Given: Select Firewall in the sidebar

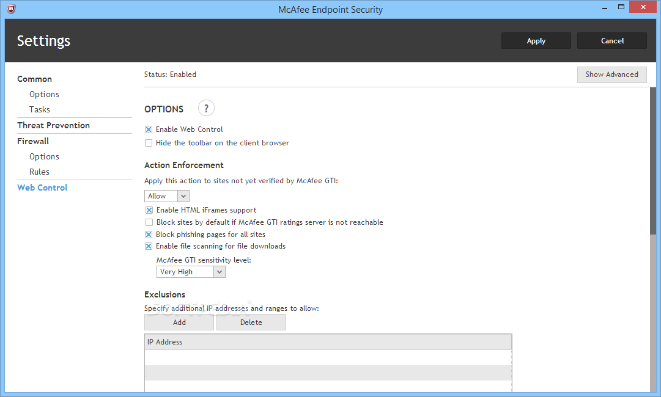Looking at the screenshot, I should pos(33,142).
